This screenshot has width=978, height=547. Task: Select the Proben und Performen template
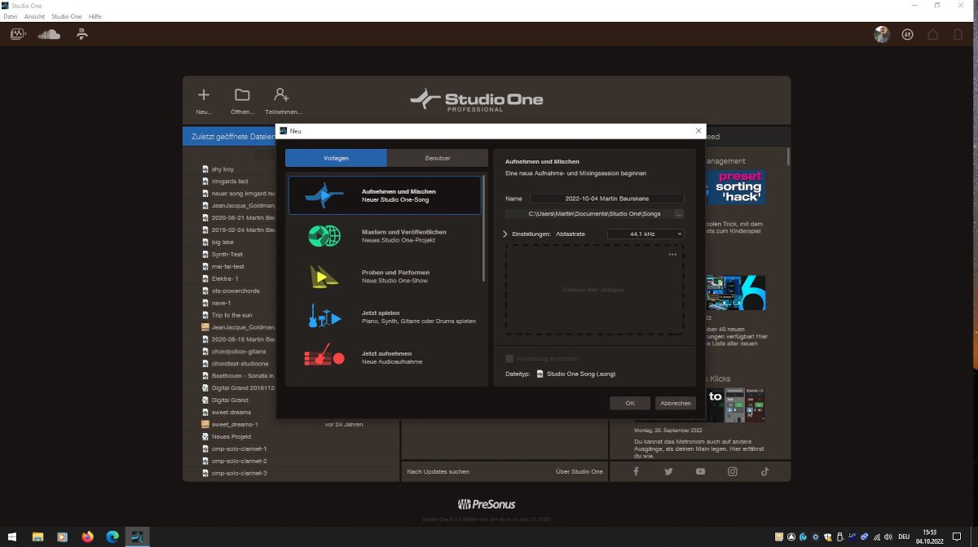point(385,277)
